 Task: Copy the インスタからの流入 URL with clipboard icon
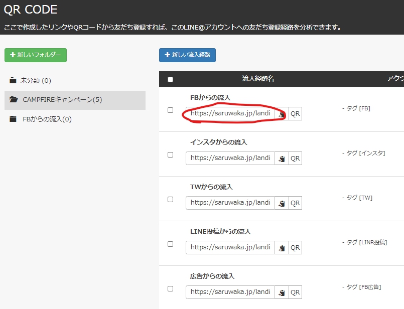point(282,159)
